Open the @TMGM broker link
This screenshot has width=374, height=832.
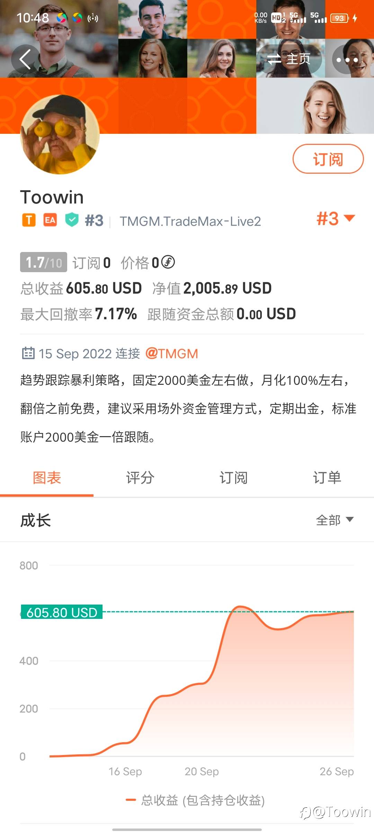(x=172, y=354)
